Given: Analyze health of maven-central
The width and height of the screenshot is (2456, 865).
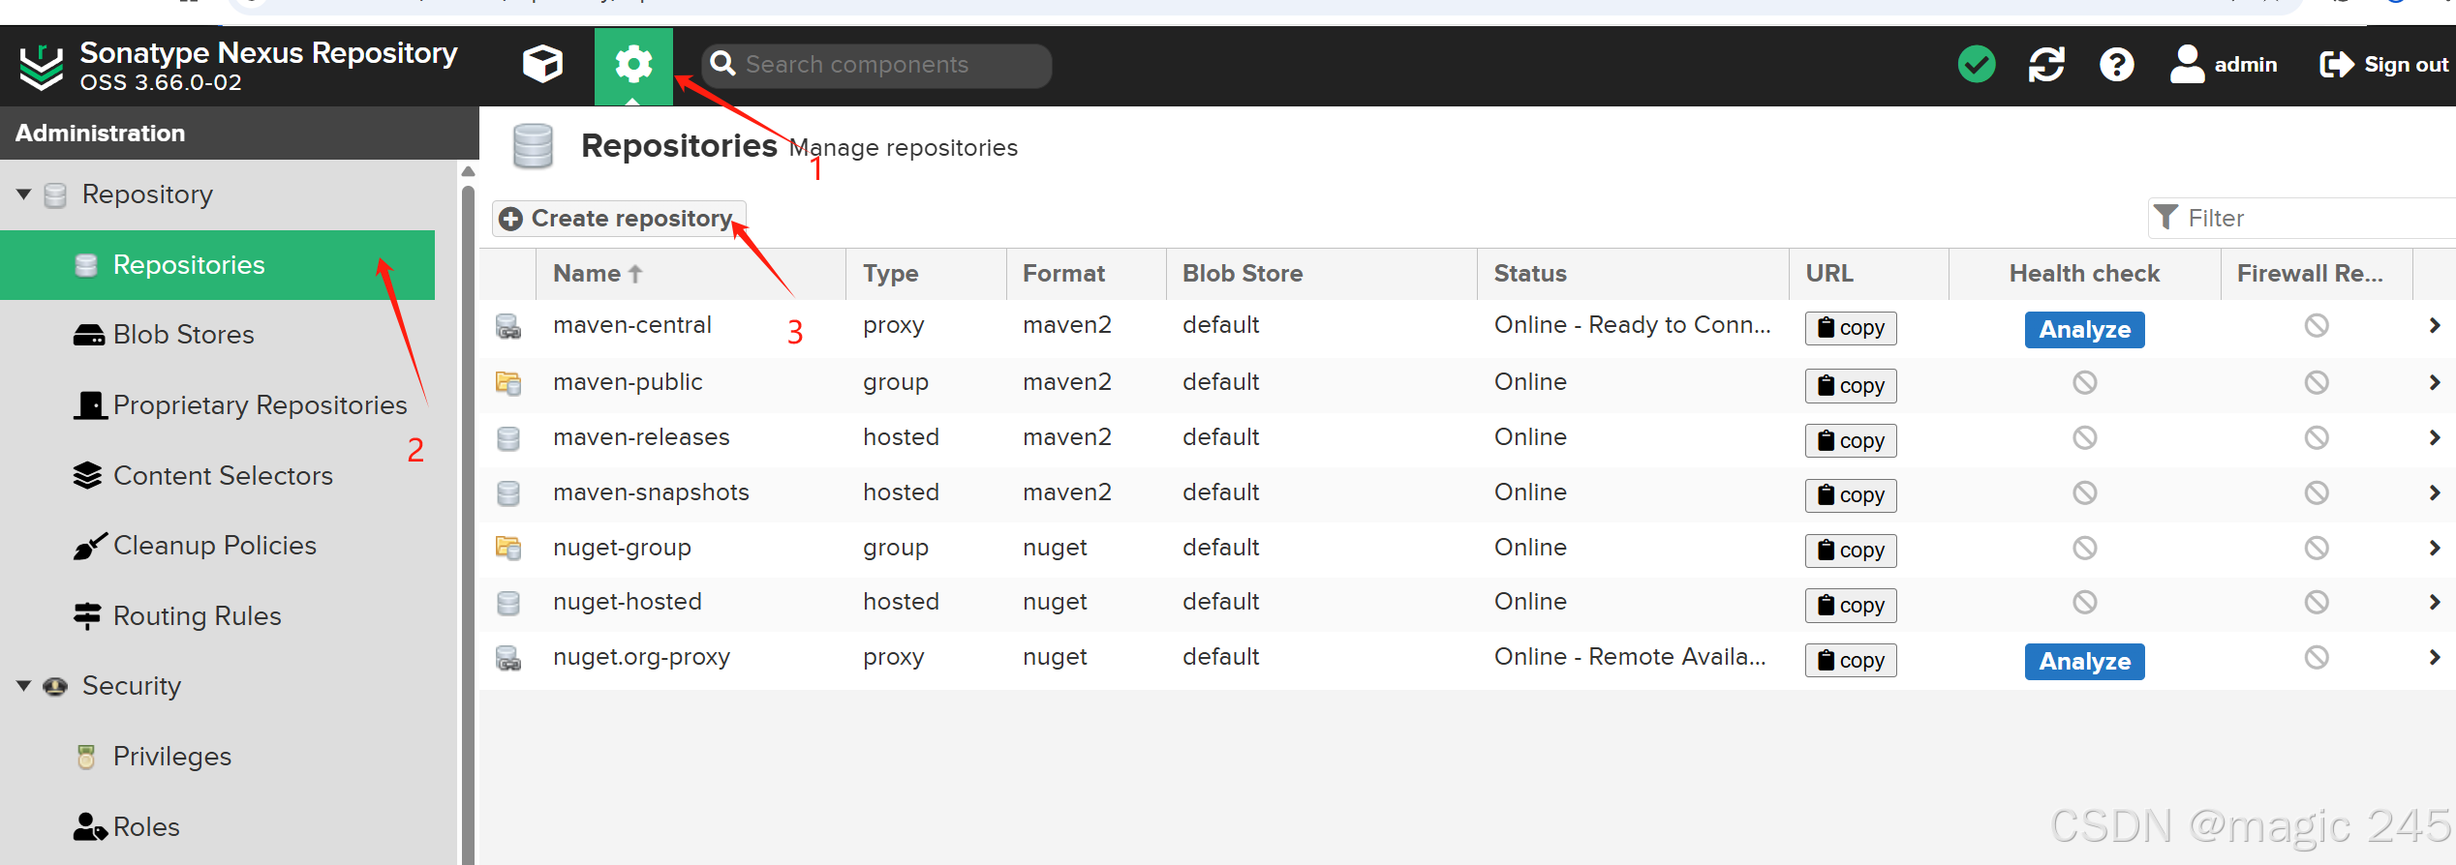Looking at the screenshot, I should pos(2084,330).
